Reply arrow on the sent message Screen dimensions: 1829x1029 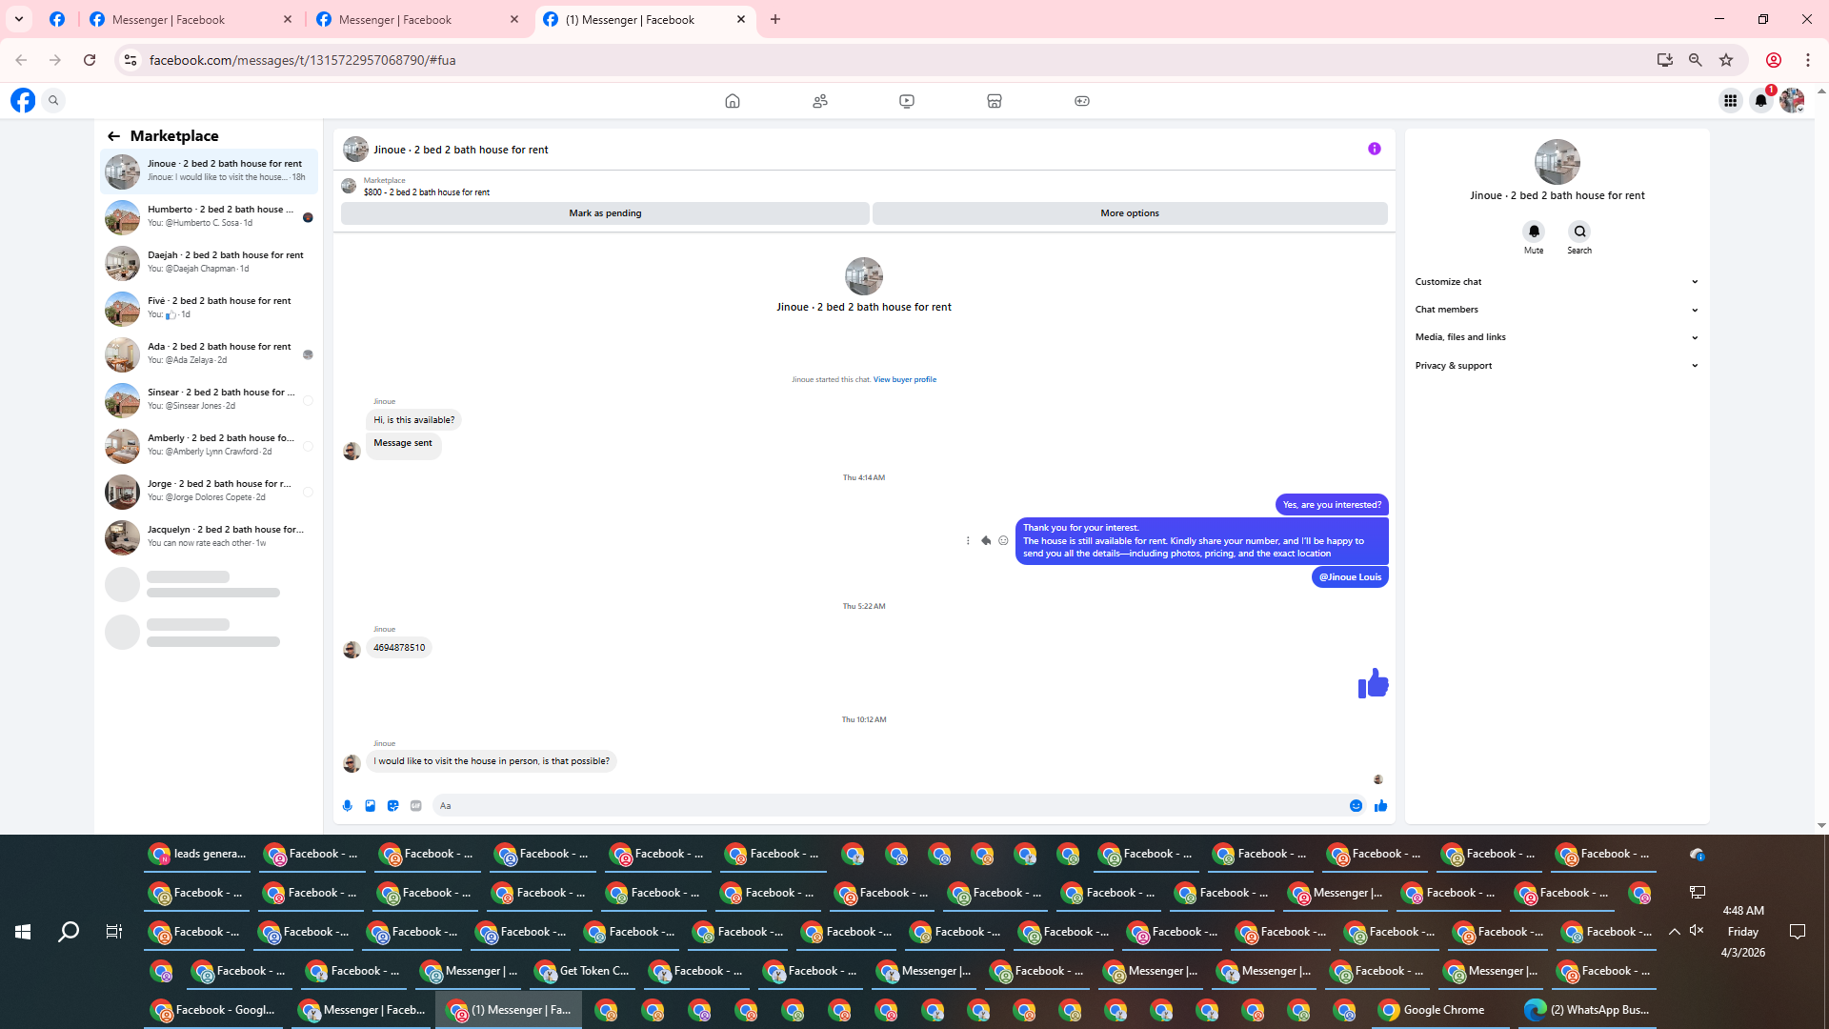pyautogui.click(x=986, y=540)
